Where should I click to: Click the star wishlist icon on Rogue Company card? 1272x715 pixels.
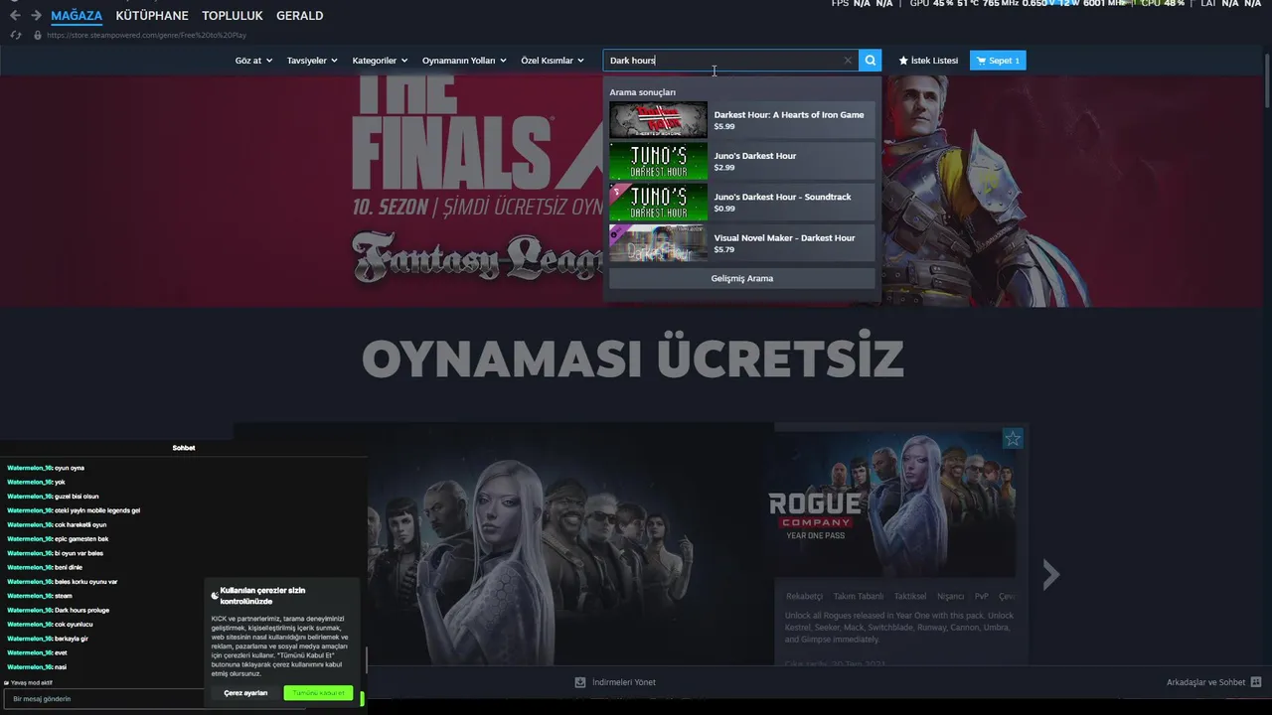tap(1012, 438)
